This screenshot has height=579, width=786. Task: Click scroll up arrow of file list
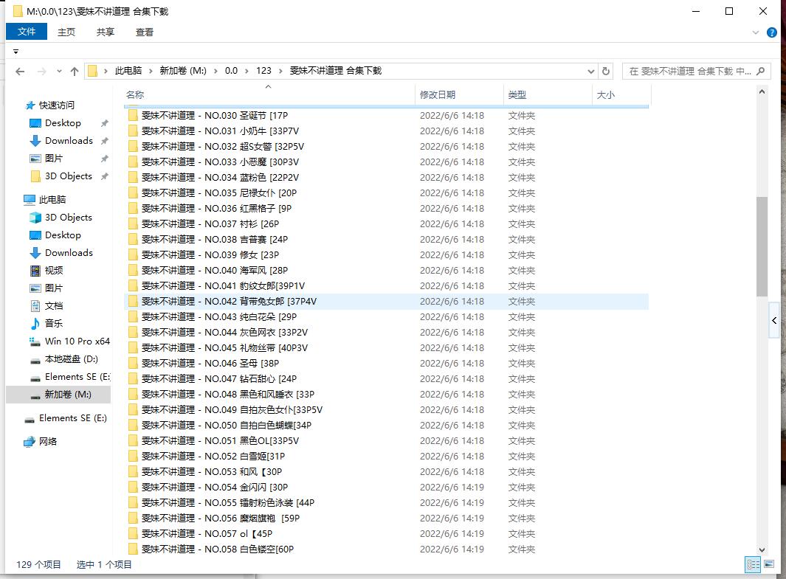[762, 91]
